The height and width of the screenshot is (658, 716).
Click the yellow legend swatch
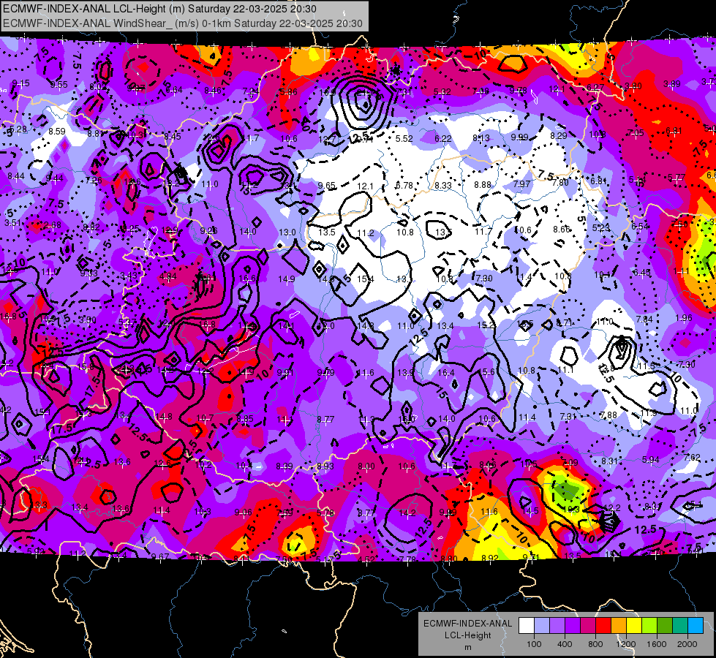click(x=634, y=626)
